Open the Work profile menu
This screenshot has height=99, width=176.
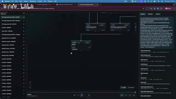coord(168,9)
